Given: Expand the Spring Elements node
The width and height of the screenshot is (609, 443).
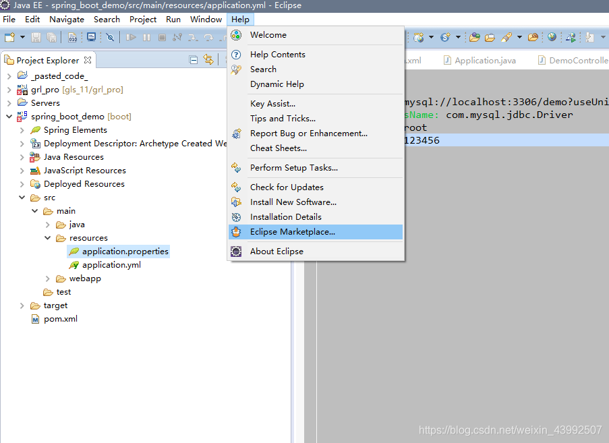Looking at the screenshot, I should 22,130.
